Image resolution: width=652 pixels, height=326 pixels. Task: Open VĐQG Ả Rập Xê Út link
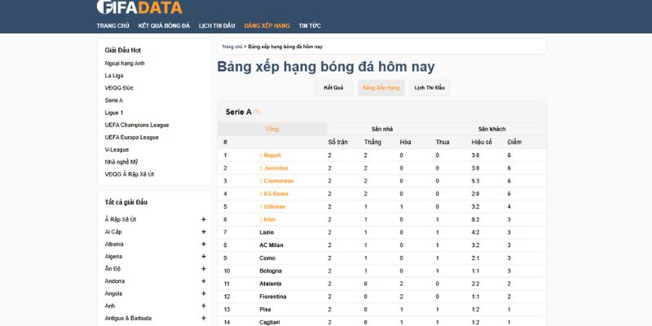click(x=130, y=174)
